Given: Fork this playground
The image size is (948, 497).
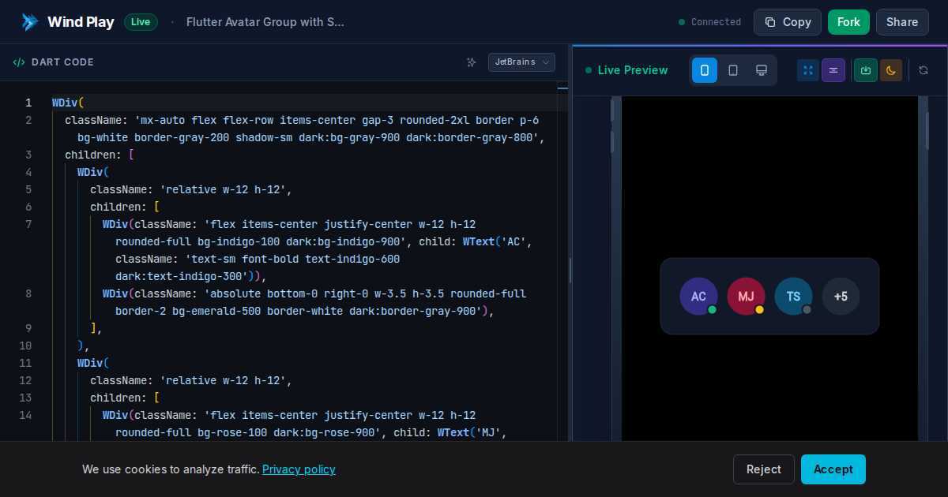Looking at the screenshot, I should coord(848,22).
